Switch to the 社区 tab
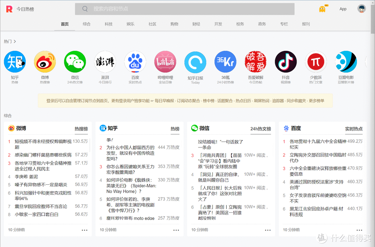 pyautogui.click(x=152, y=24)
